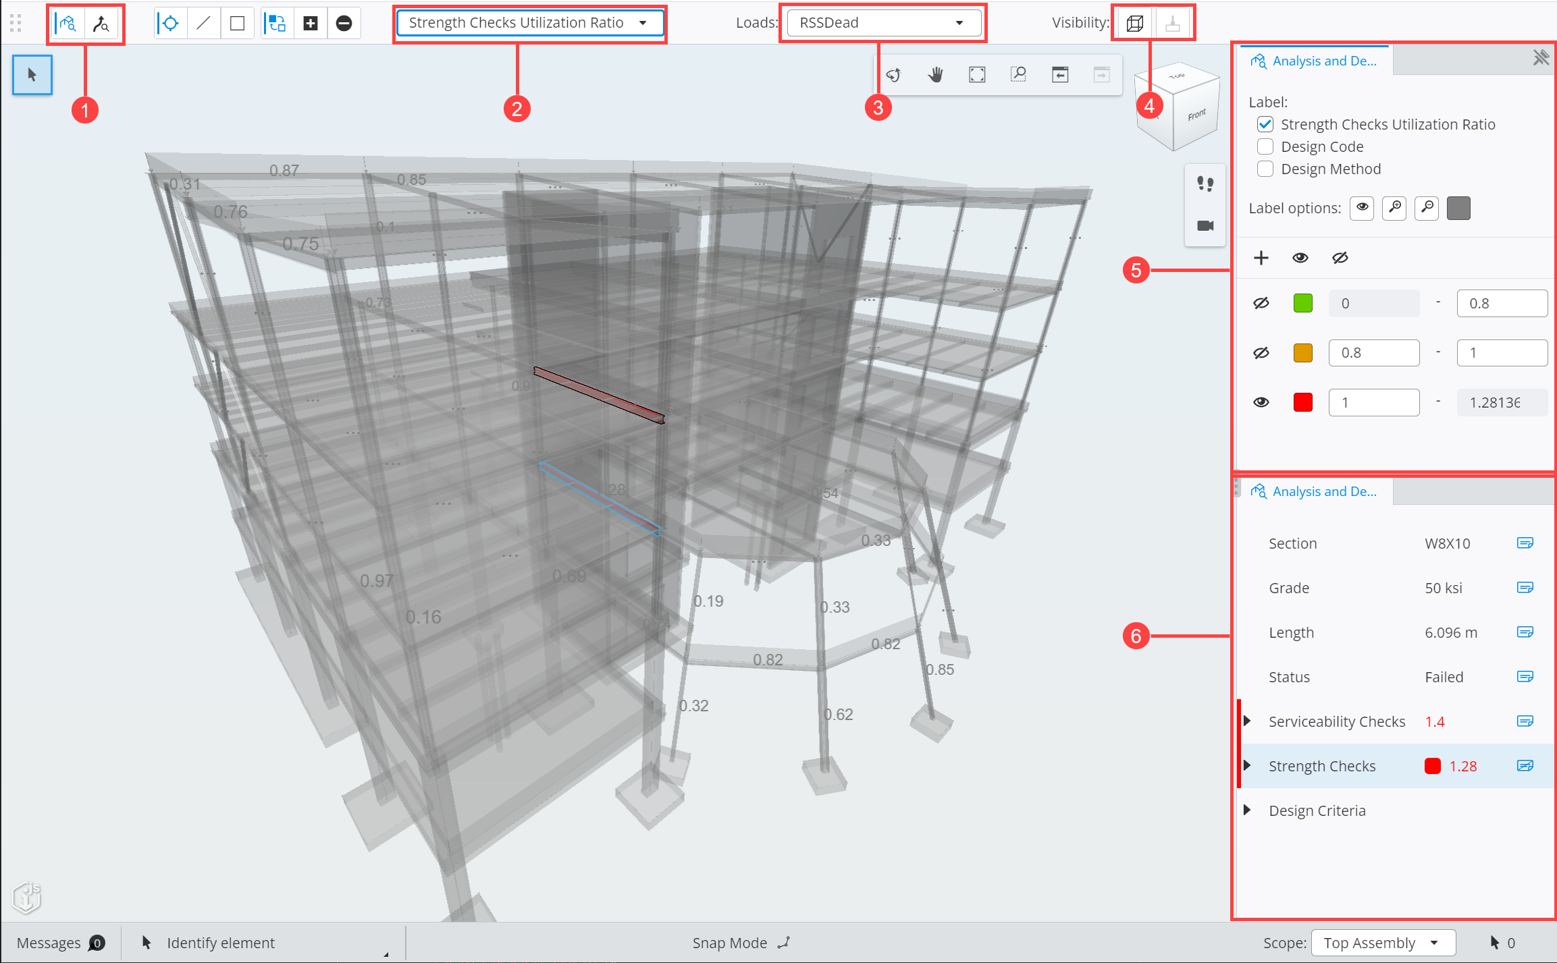Choose the Window Area zoom tool

[1018, 75]
